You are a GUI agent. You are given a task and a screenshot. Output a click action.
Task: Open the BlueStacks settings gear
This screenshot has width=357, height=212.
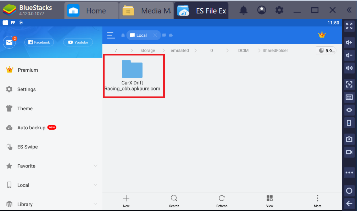pyautogui.click(x=279, y=10)
